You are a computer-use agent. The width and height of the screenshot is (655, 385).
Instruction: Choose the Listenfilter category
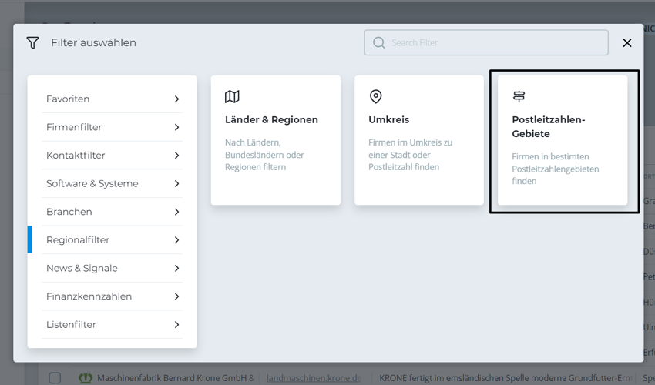[x=71, y=325]
